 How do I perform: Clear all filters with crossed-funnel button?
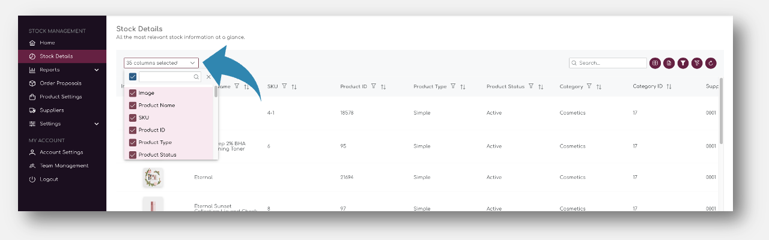point(697,62)
